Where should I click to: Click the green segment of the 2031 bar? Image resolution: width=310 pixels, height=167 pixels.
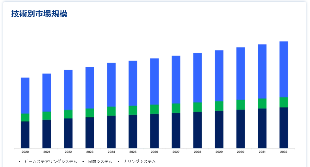[262, 103]
